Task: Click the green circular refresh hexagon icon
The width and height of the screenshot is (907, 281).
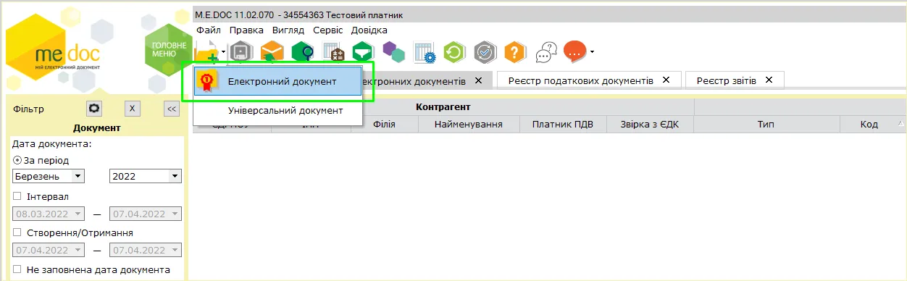Action: (454, 52)
